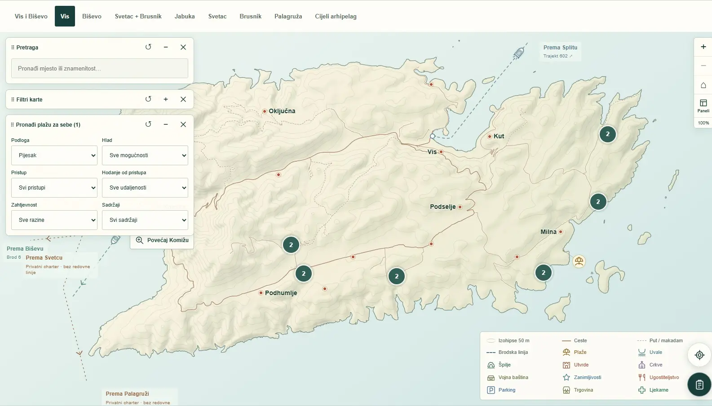Toggle Ugostiteljstvo legend filter
Viewport: 712px width, 406px height.
(659, 377)
